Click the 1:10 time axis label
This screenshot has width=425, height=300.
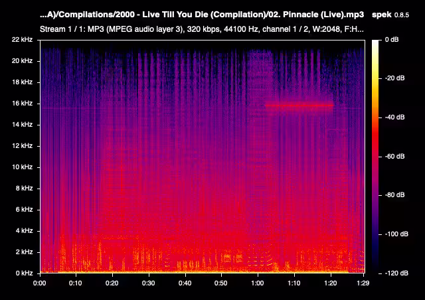pos(294,283)
